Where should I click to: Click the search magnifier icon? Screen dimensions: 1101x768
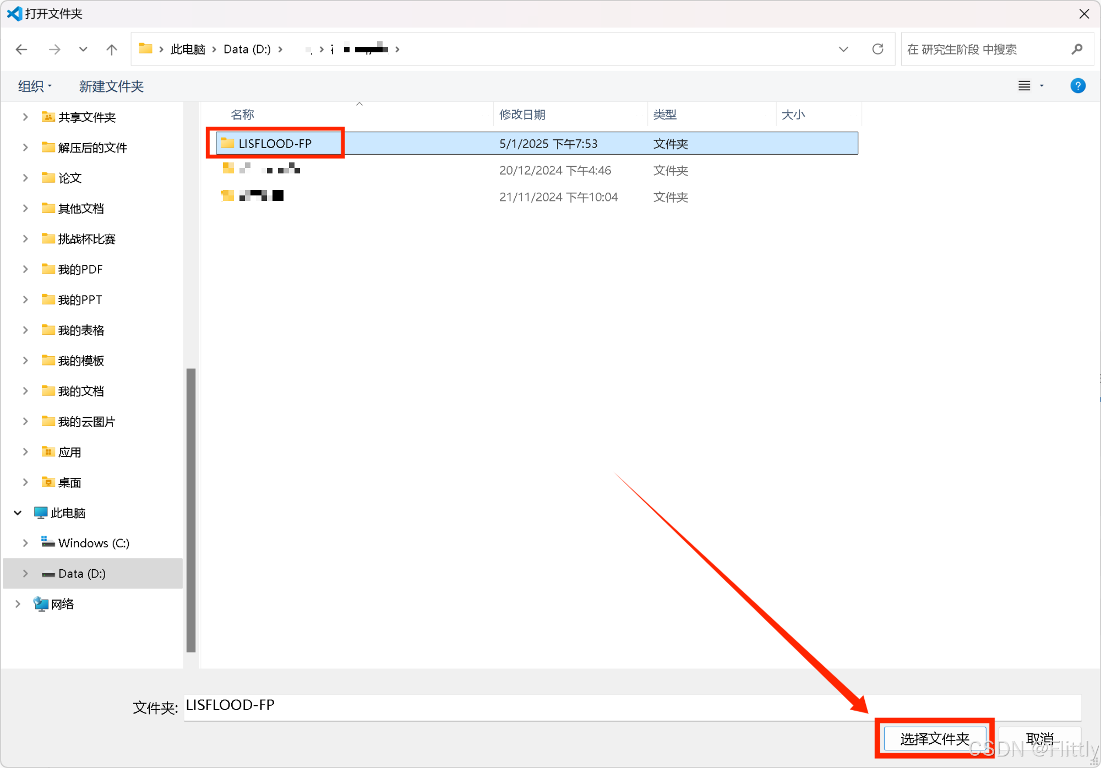(x=1077, y=50)
